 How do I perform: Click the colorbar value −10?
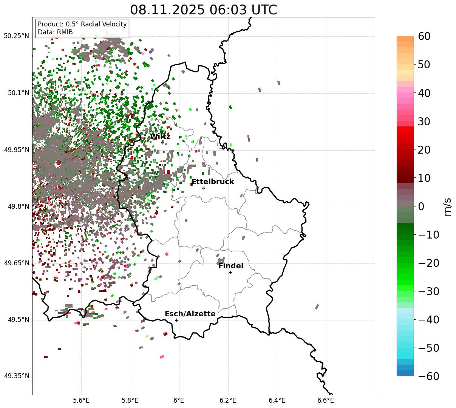[428, 235]
